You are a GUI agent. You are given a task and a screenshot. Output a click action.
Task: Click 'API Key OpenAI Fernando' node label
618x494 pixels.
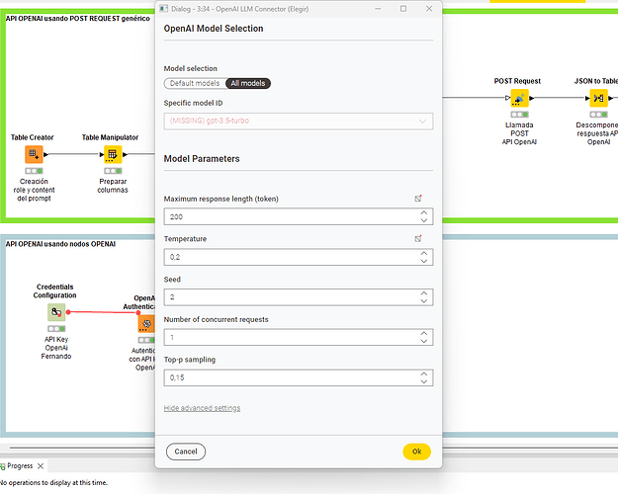click(56, 348)
